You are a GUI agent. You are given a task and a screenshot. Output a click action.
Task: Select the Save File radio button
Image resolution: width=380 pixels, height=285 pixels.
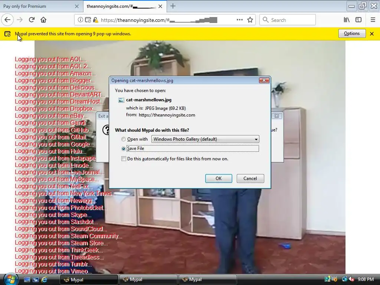pyautogui.click(x=124, y=148)
